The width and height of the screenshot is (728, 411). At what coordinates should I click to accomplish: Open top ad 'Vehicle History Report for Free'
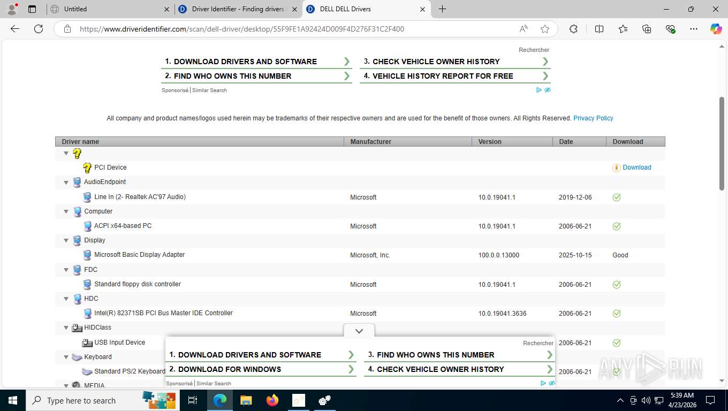(455, 76)
